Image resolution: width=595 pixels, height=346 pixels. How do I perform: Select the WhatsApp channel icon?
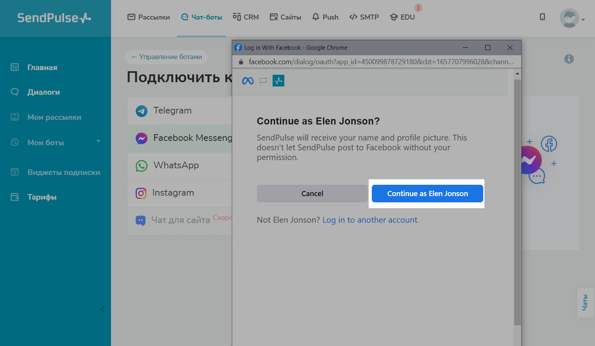(142, 166)
